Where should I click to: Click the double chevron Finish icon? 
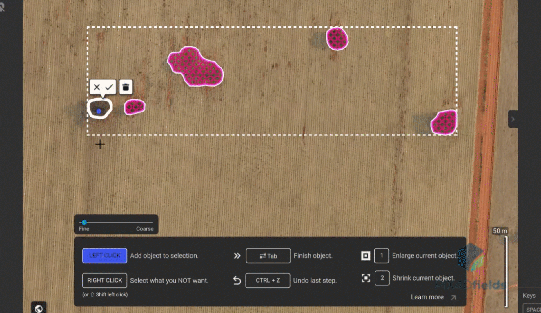click(237, 256)
